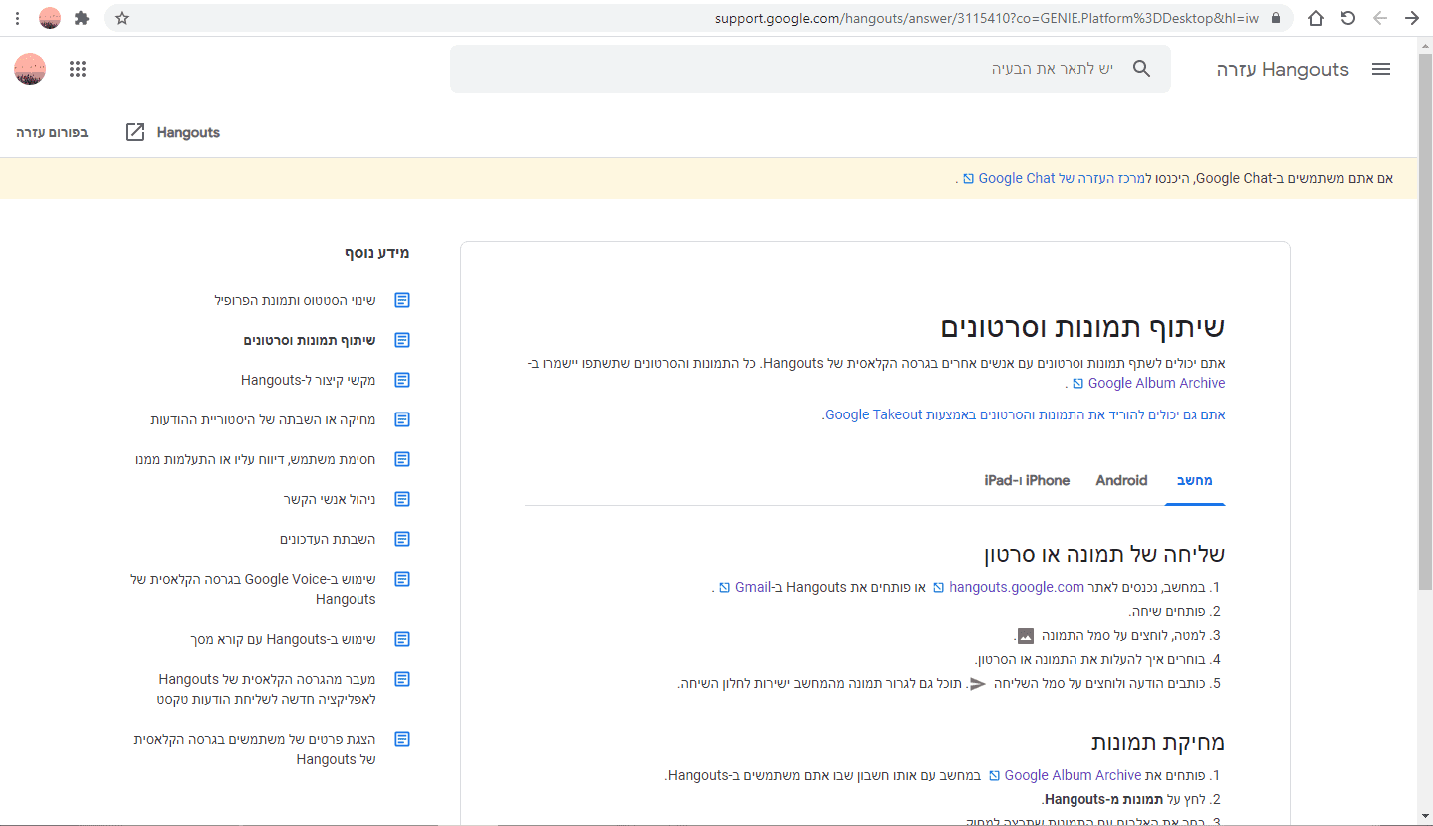Viewport: 1433px width, 826px height.
Task: Click the section heading מחיקת תמונות
Action: pos(1157,742)
